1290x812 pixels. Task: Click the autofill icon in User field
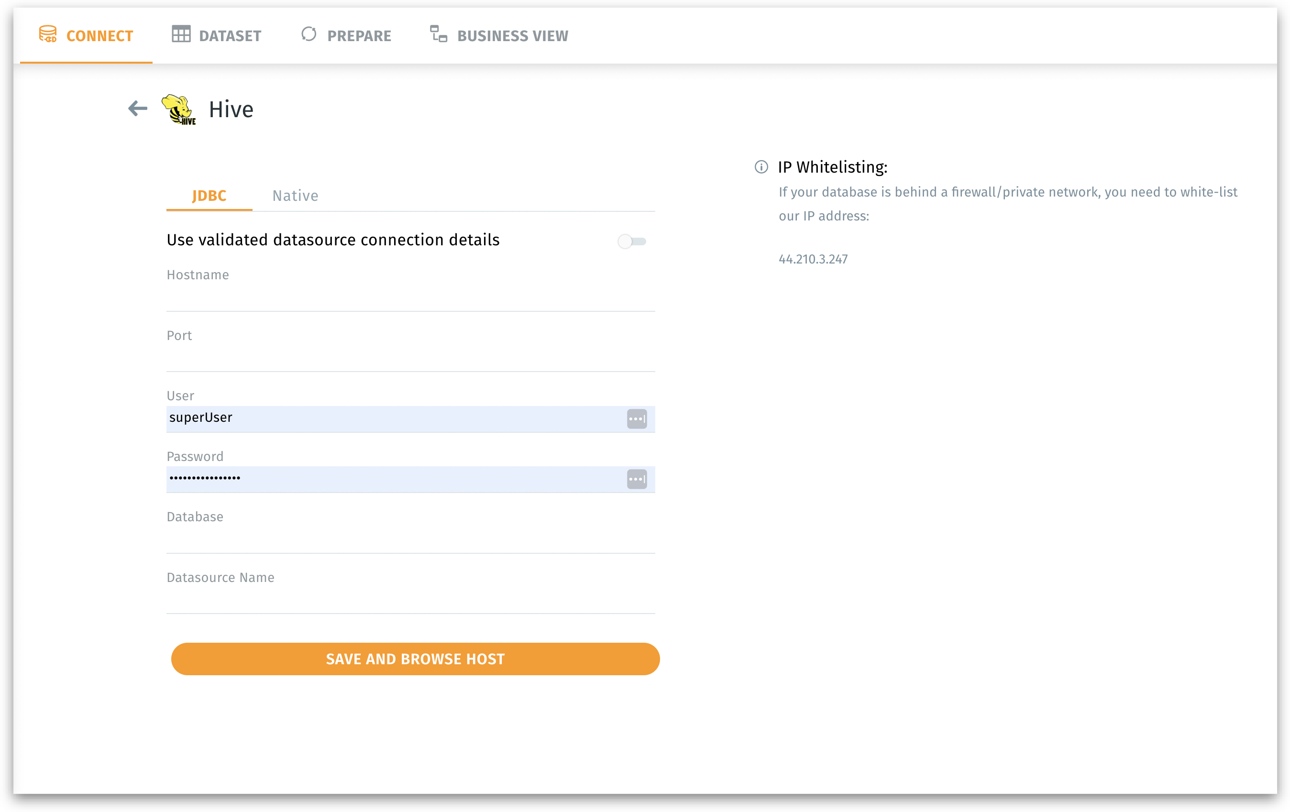pos(637,419)
